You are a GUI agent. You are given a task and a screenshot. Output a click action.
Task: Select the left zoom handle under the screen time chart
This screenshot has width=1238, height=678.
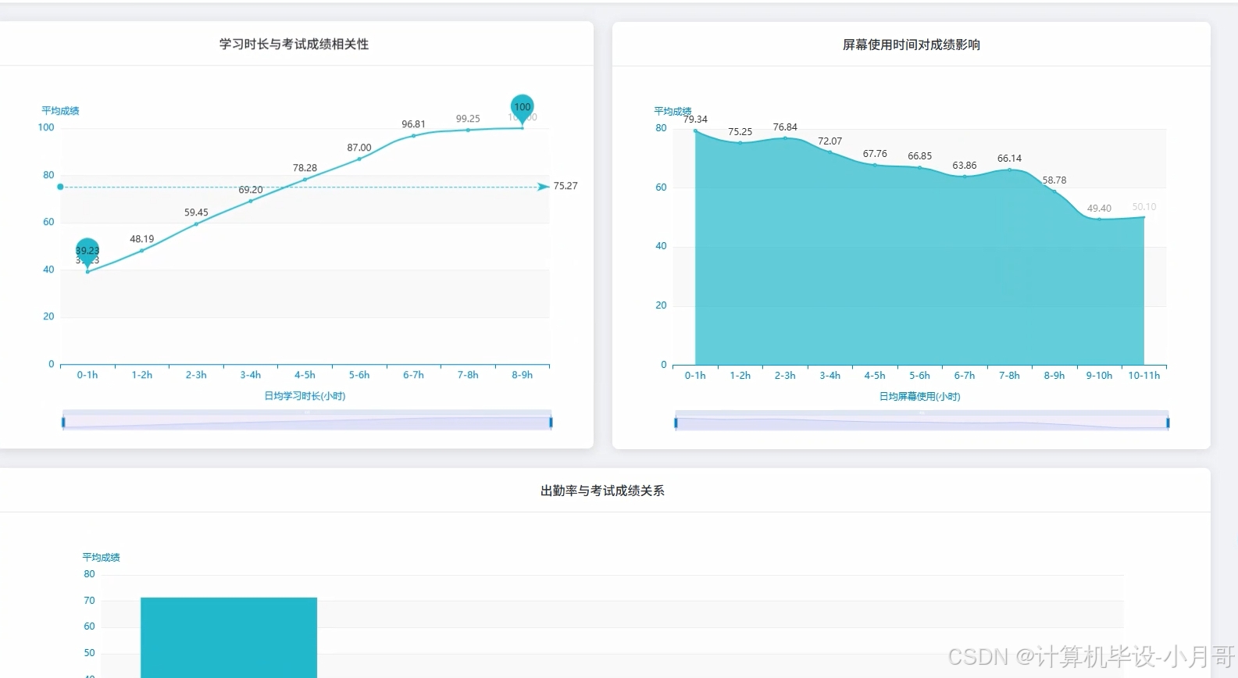coord(676,423)
